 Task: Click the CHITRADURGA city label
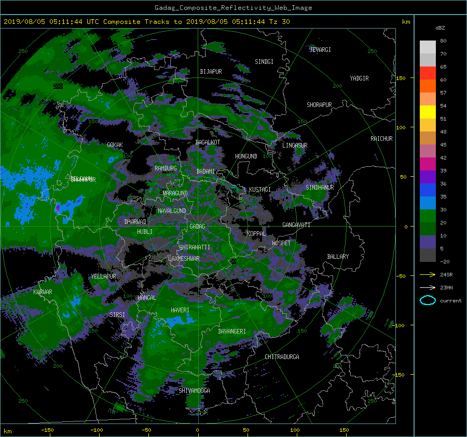click(x=282, y=357)
